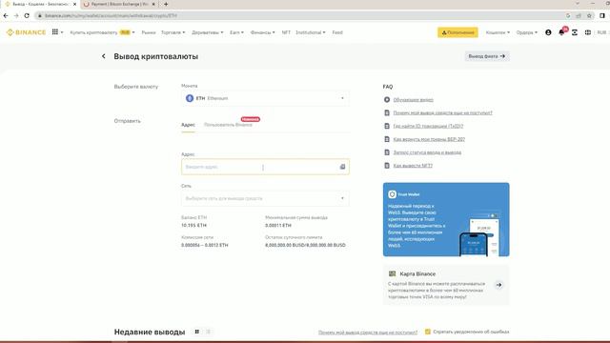Reload the page with the refresh icon
Image resolution: width=610 pixels, height=343 pixels.
click(x=27, y=15)
